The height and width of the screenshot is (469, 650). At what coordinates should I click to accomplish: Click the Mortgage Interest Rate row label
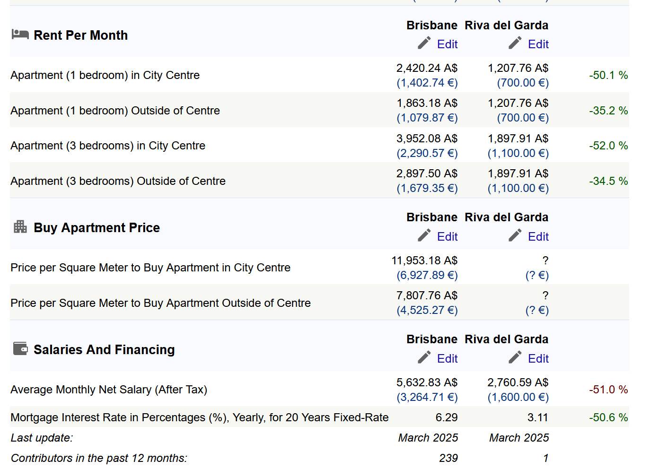click(x=199, y=417)
